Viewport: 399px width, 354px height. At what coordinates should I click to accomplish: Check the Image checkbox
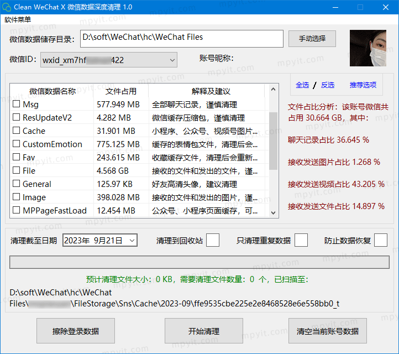pyautogui.click(x=16, y=196)
